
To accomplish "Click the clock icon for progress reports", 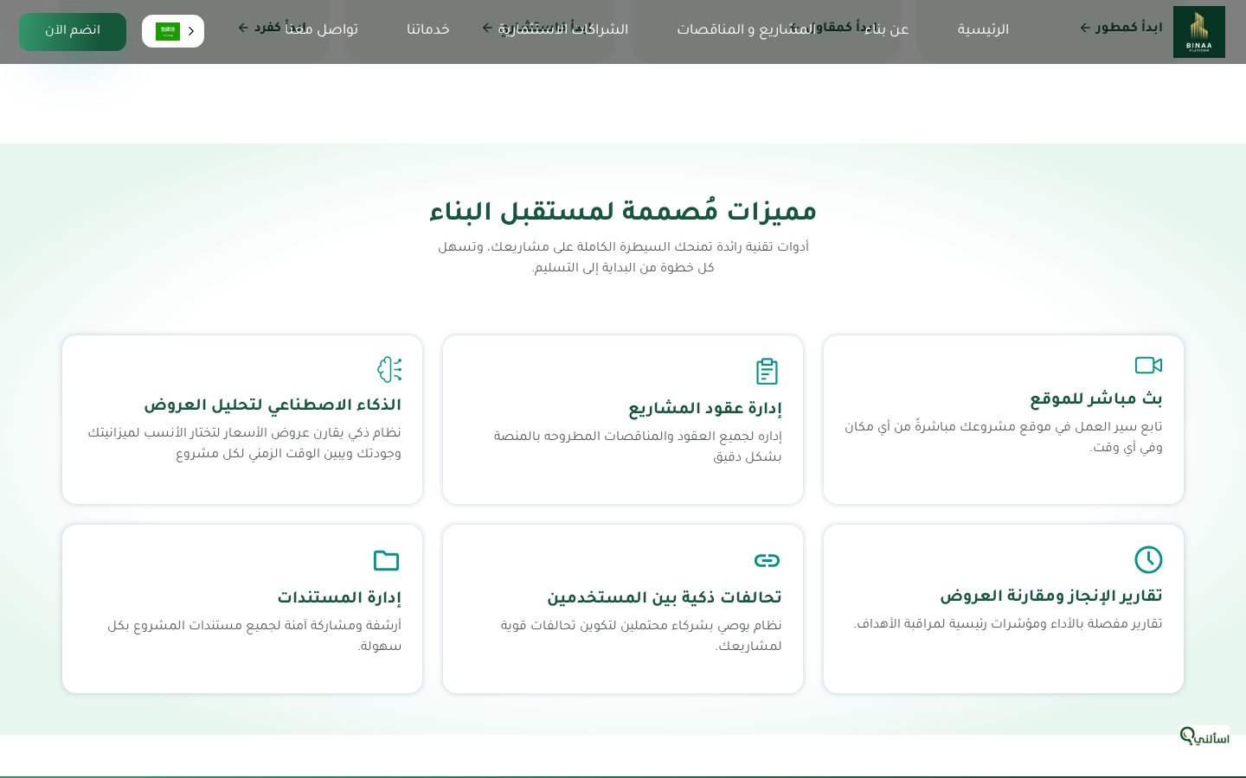I will [1148, 559].
